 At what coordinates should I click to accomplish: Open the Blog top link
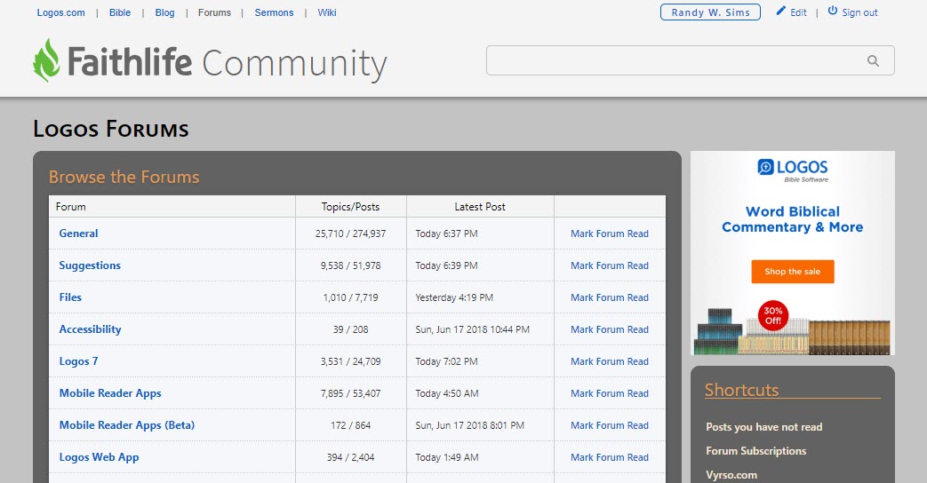(165, 12)
